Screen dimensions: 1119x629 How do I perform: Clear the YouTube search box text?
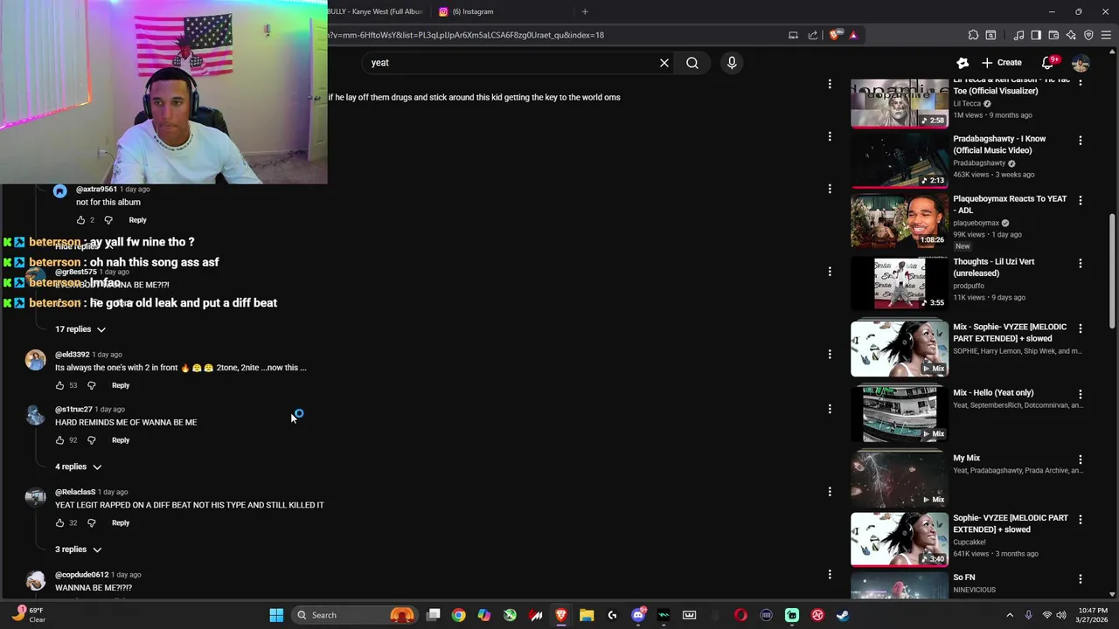pos(664,63)
